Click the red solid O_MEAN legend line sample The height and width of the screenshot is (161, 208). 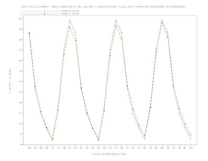point(41,11)
